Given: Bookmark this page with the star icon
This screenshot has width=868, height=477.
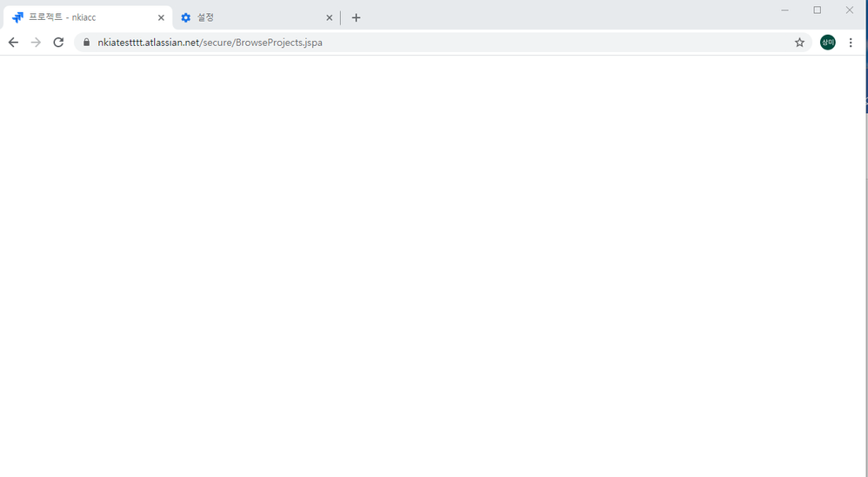Looking at the screenshot, I should pyautogui.click(x=799, y=43).
